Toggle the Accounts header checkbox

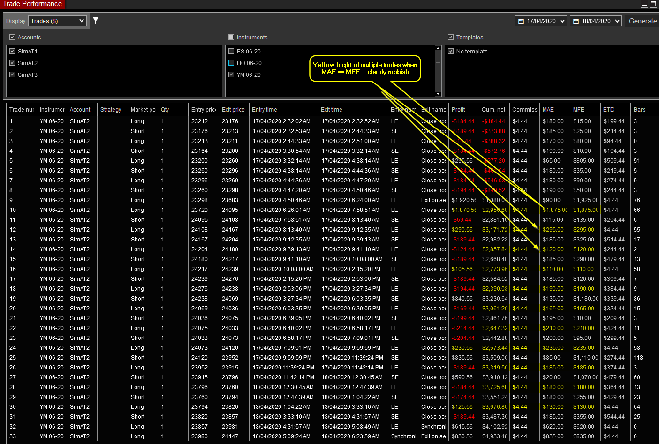pyautogui.click(x=12, y=37)
